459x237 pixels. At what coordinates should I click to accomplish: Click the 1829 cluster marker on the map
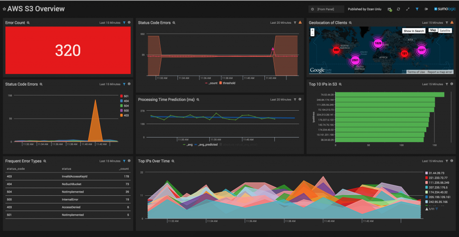[378, 43]
